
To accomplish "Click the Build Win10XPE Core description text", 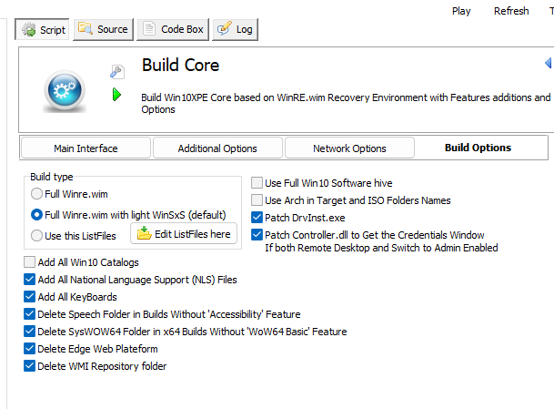I will coord(346,103).
